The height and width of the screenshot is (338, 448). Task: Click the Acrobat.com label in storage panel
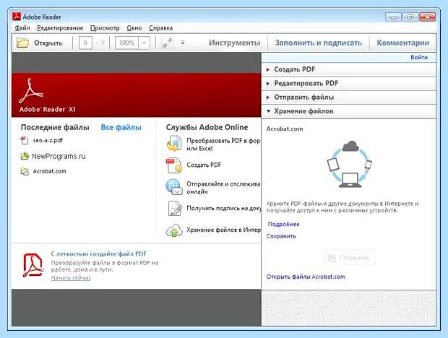click(x=285, y=129)
